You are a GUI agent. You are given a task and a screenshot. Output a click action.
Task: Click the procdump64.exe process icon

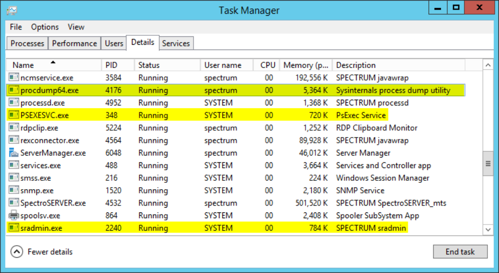pos(14,90)
